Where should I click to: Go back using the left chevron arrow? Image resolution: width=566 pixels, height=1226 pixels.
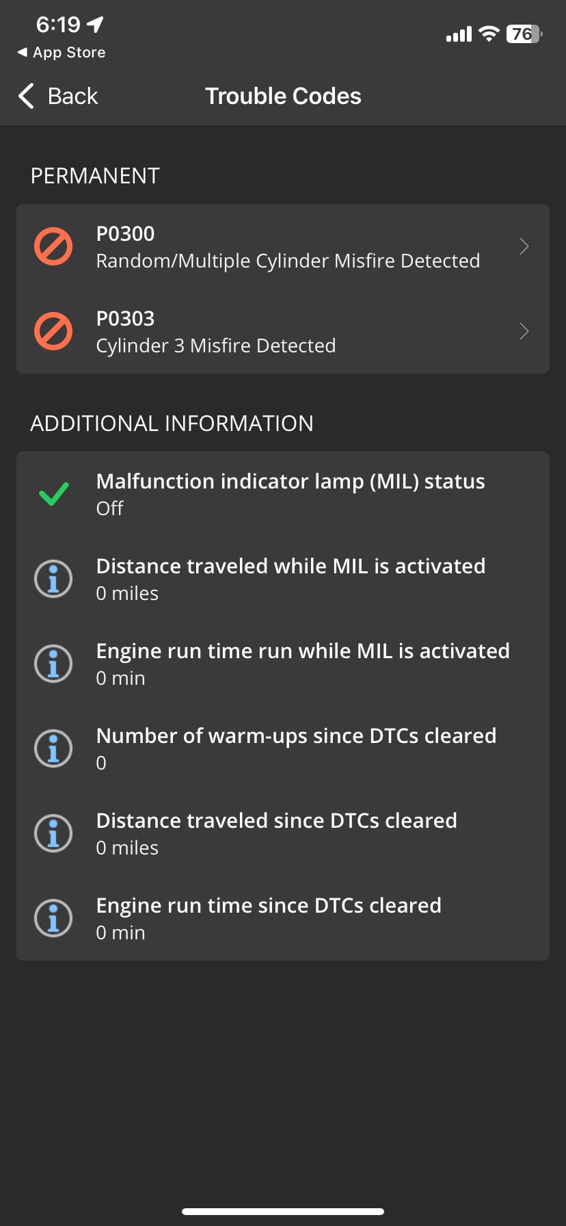point(26,96)
